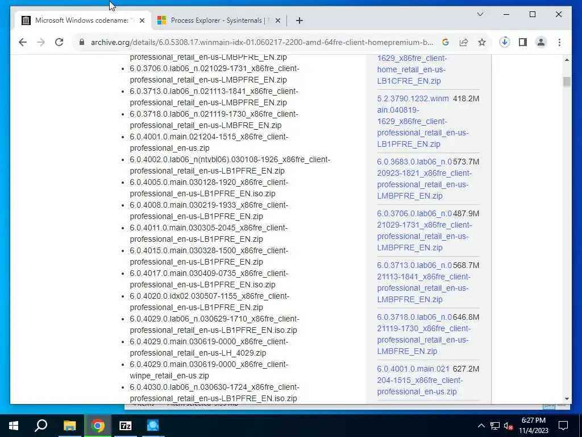Download 6.0.3713.0.lab06_n zip file
Screen dimensions: 582x437
[x=424, y=282]
